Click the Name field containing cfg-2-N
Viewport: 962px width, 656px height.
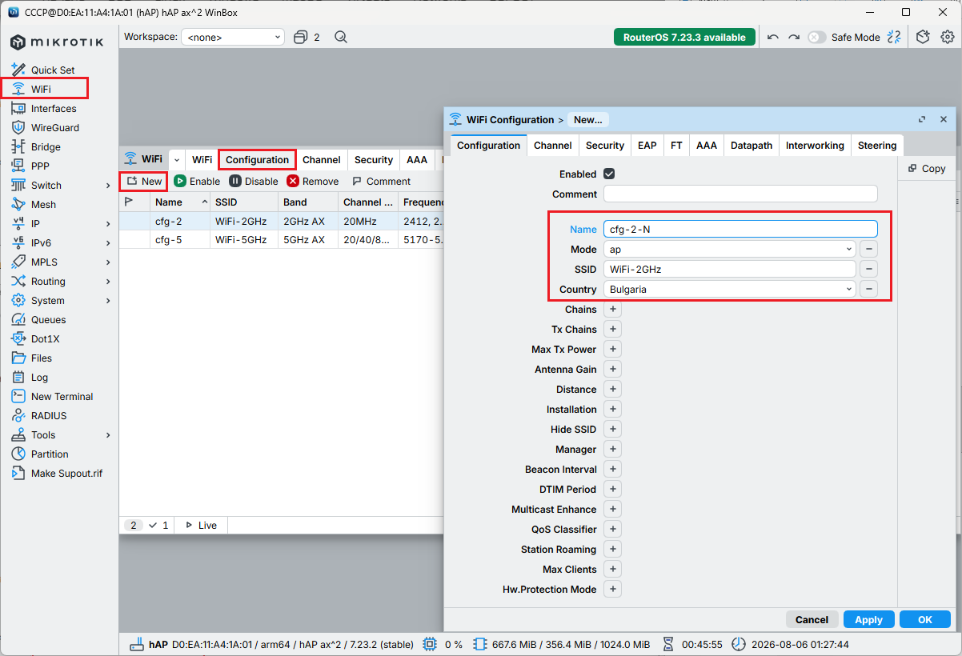(x=740, y=230)
